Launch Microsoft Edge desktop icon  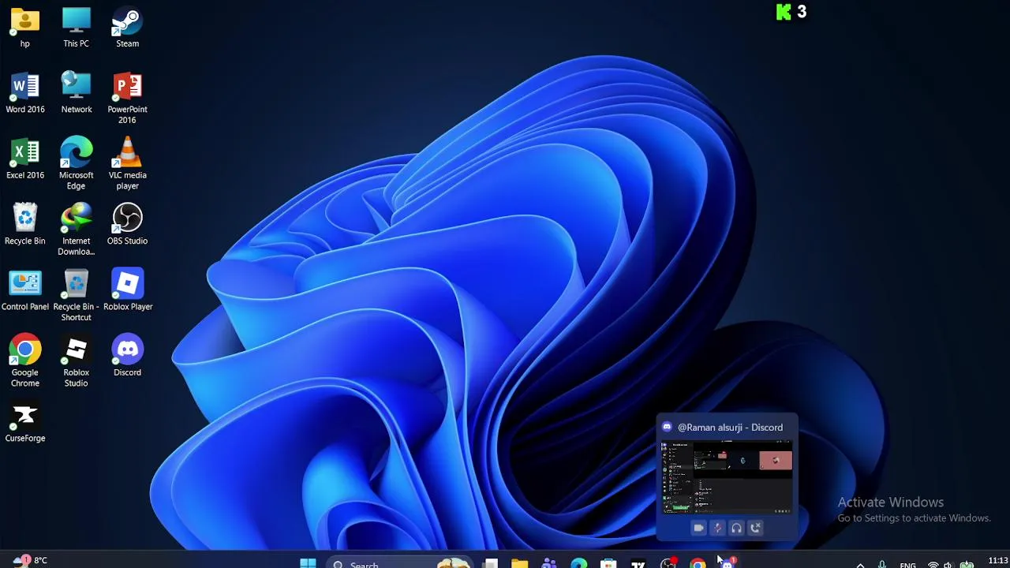76,163
